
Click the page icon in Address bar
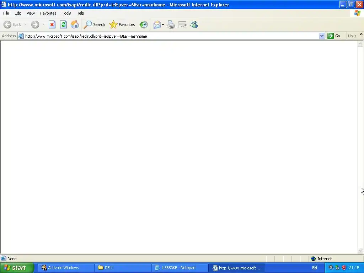tap(21, 36)
